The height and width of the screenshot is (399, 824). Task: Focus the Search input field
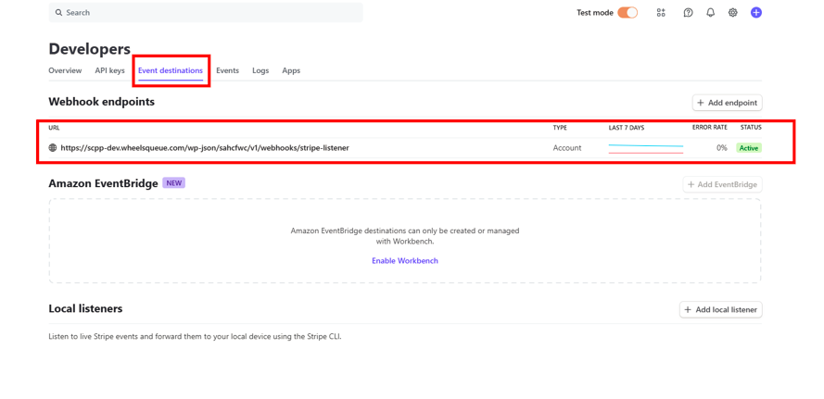206,13
